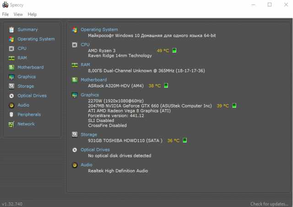Click the GPU temperature 39 °C value
The height and width of the screenshot is (207, 293).
tap(222, 106)
